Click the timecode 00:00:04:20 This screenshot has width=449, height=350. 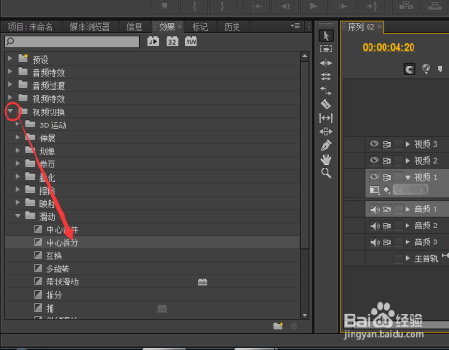coord(388,47)
